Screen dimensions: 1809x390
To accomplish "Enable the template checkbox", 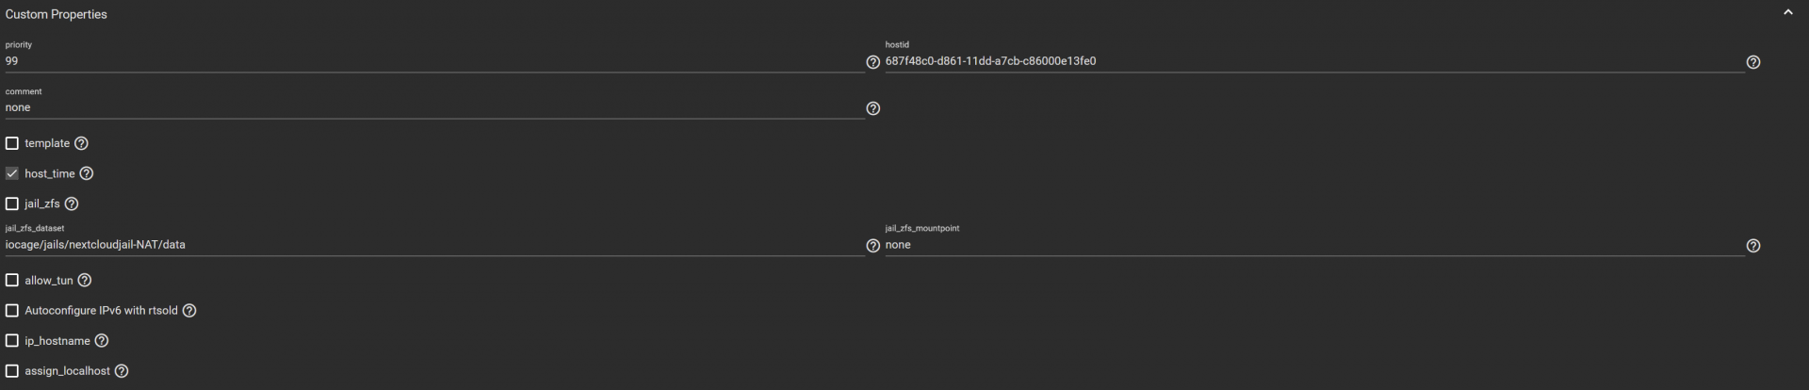I will tap(12, 143).
